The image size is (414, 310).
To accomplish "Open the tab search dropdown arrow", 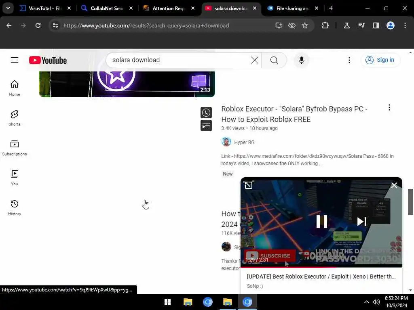I will tap(8, 8).
